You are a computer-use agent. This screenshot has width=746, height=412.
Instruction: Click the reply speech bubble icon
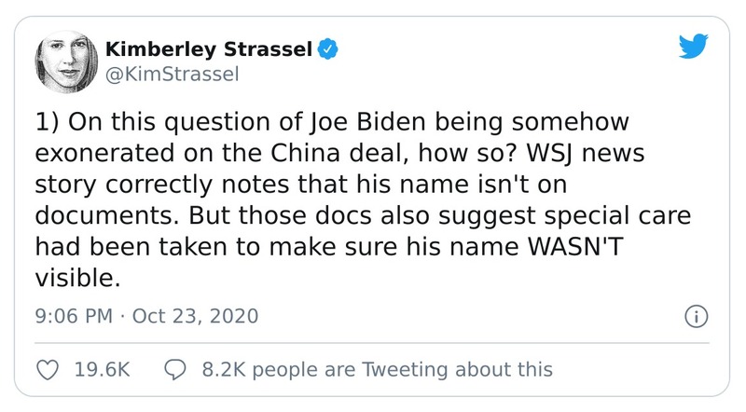click(x=176, y=369)
